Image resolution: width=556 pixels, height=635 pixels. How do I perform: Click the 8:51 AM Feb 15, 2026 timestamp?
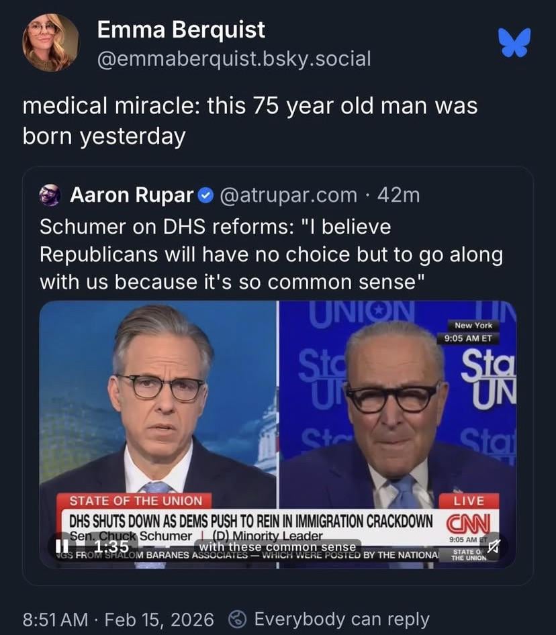click(118, 618)
